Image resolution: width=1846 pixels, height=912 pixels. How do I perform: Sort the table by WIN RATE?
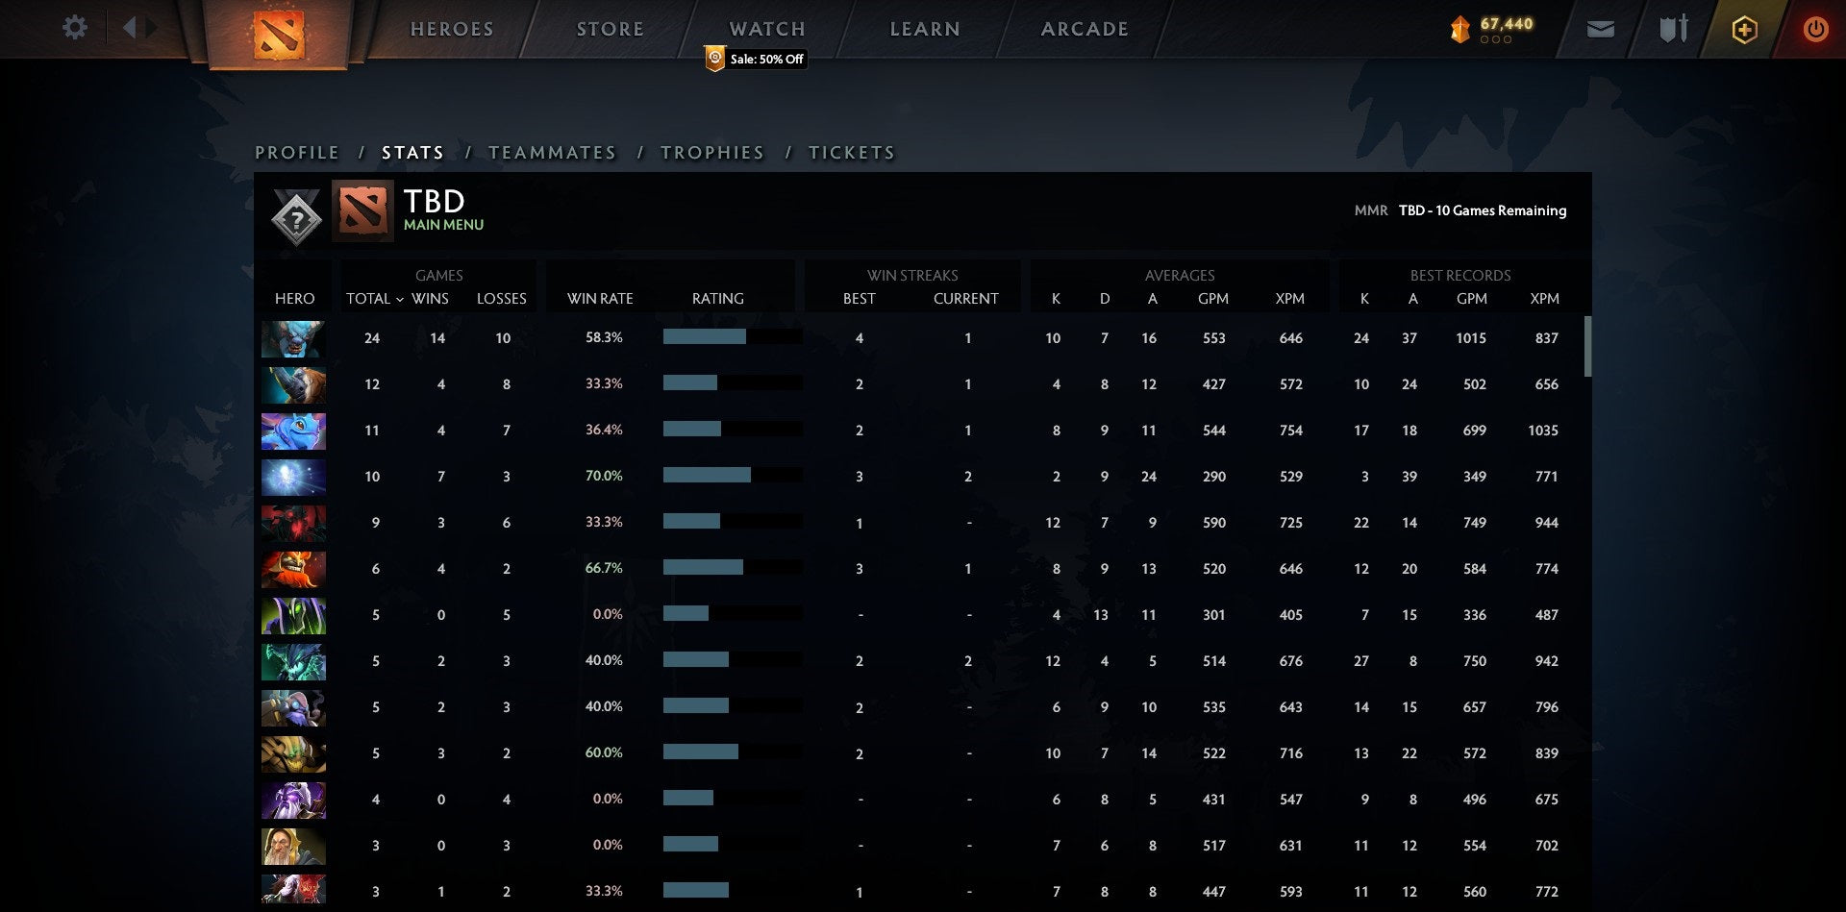(600, 299)
